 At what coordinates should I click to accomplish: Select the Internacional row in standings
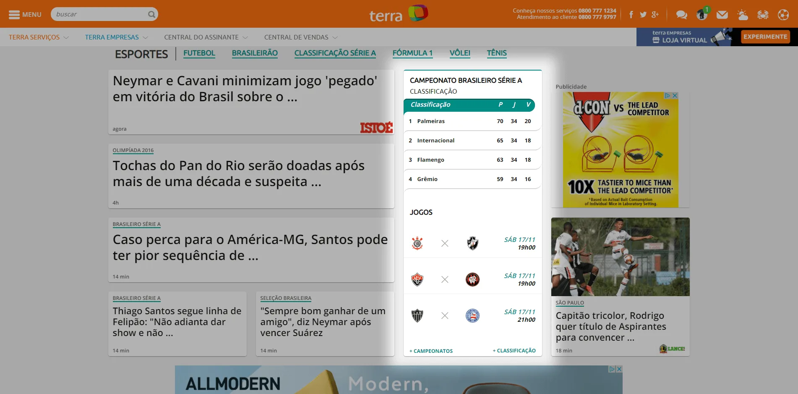pyautogui.click(x=472, y=140)
